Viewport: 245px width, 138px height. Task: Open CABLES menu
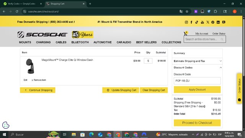click(x=61, y=42)
